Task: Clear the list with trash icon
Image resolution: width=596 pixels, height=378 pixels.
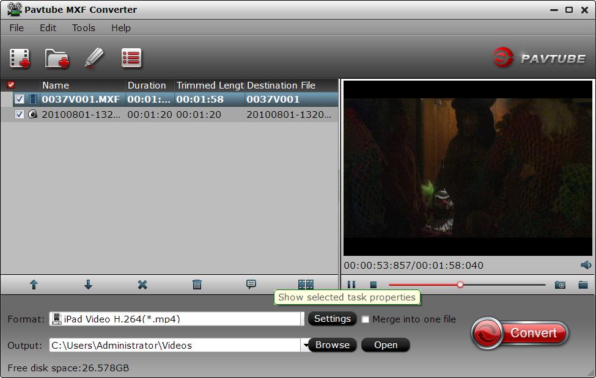Action: pos(197,285)
